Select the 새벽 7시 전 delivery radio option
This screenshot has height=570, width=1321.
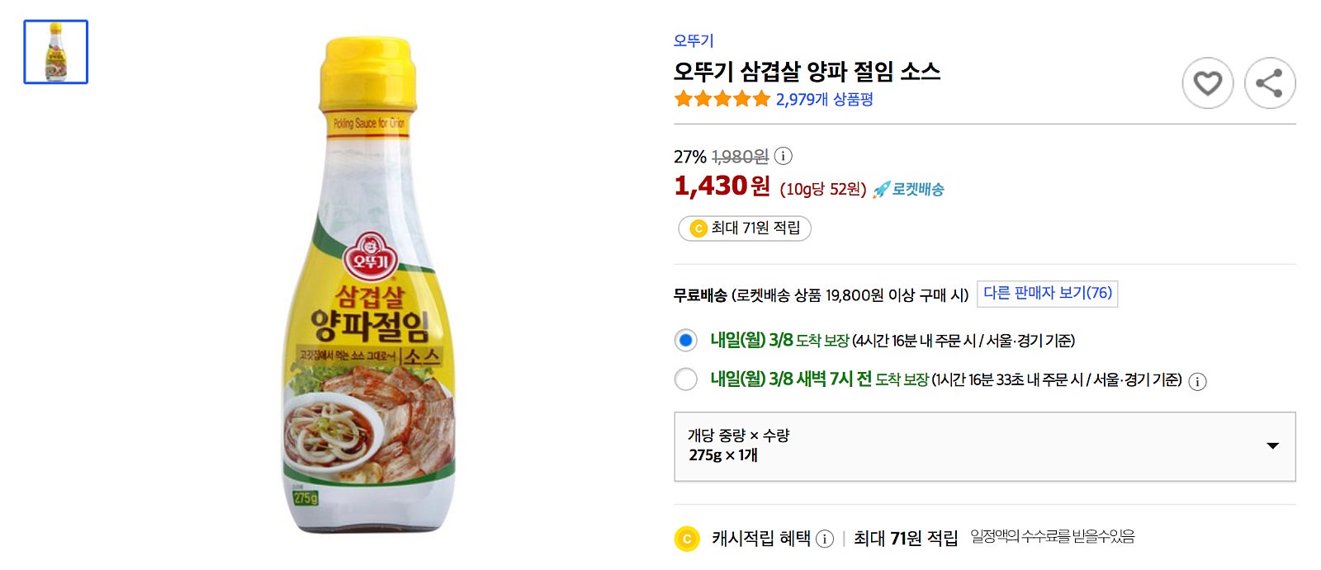point(685,379)
